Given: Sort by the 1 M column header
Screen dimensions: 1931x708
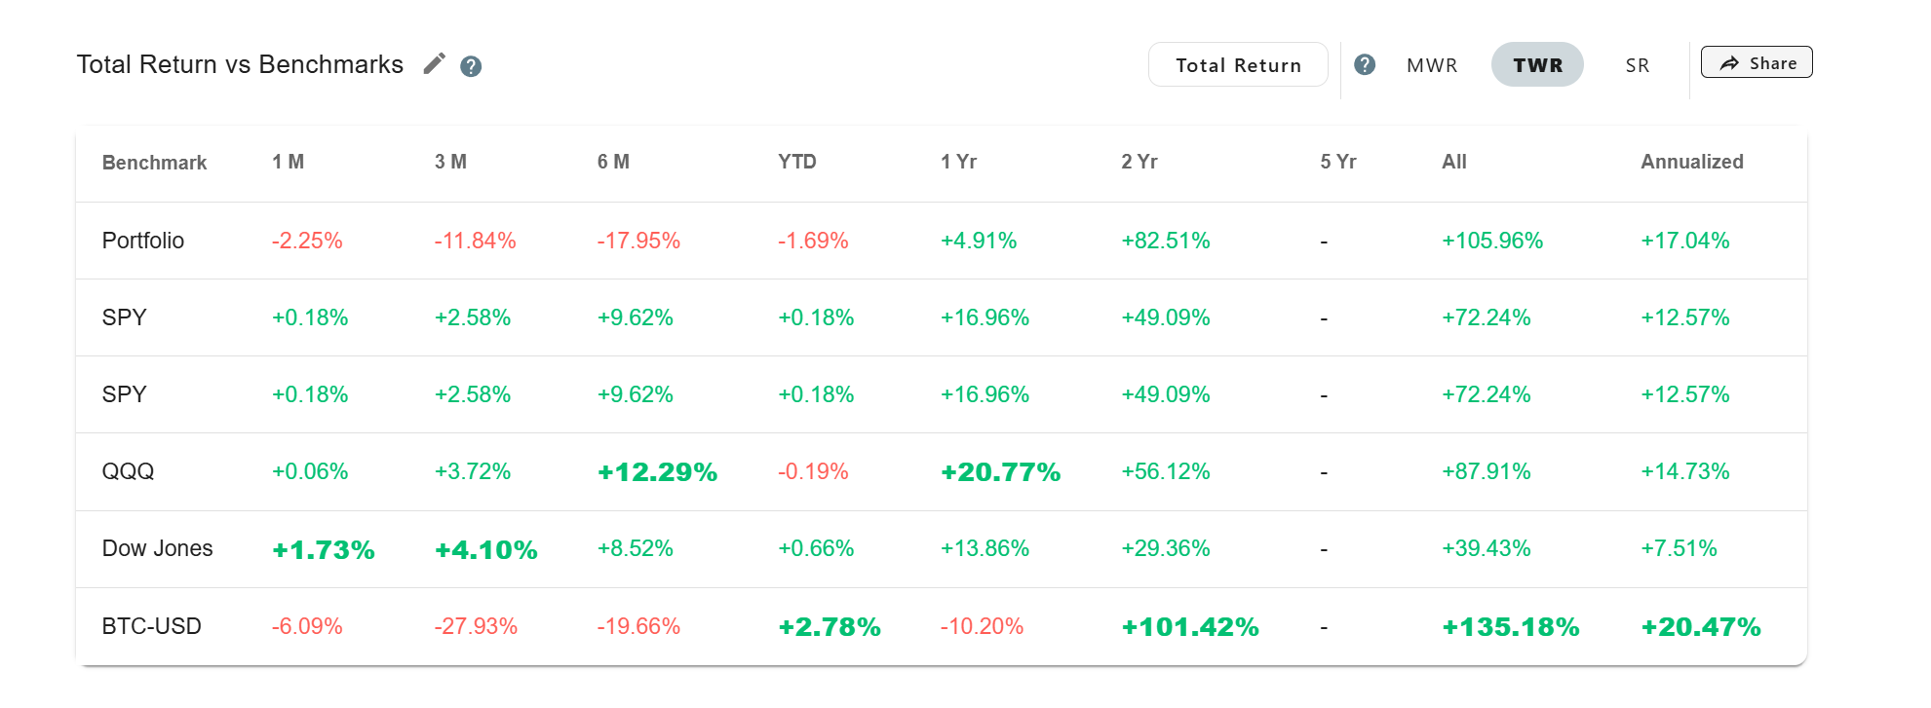Looking at the screenshot, I should coord(289,162).
